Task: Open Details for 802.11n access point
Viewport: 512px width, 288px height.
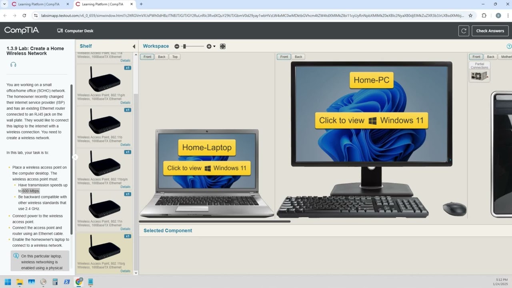Action: tap(125, 229)
